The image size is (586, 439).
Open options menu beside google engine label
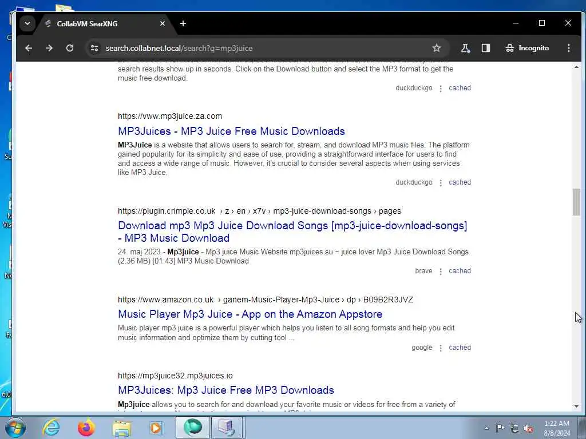click(x=441, y=348)
